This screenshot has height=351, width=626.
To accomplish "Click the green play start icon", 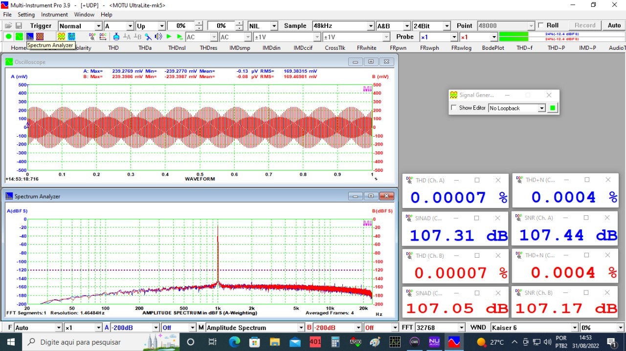I will 169,37.
